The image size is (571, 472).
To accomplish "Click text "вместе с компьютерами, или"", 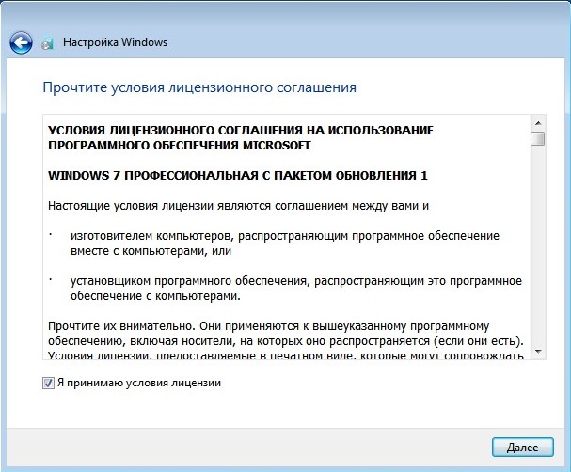I will [x=151, y=251].
